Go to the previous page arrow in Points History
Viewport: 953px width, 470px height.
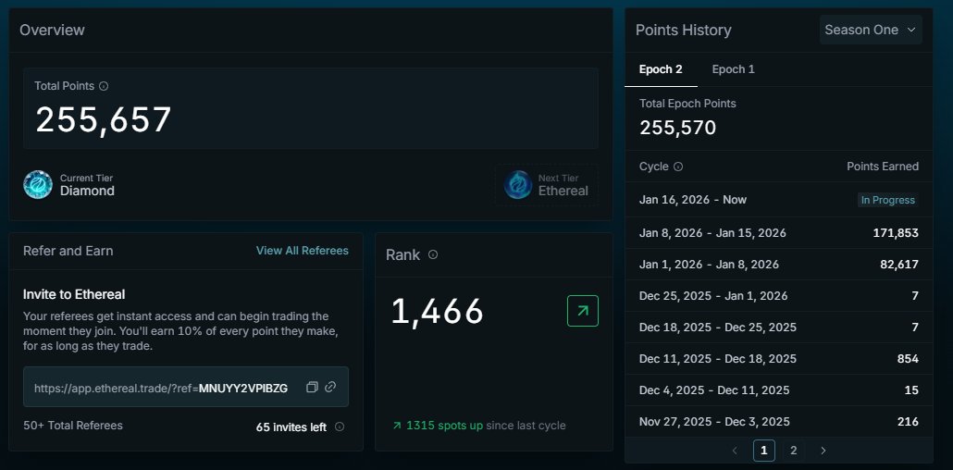click(735, 451)
